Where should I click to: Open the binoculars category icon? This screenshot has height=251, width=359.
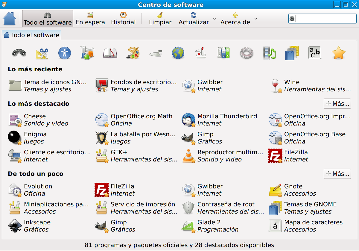19,53
